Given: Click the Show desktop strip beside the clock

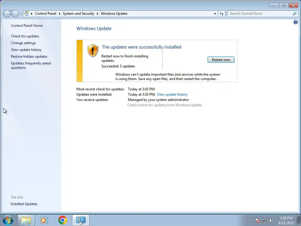Looking at the screenshot, I should coord(299,220).
